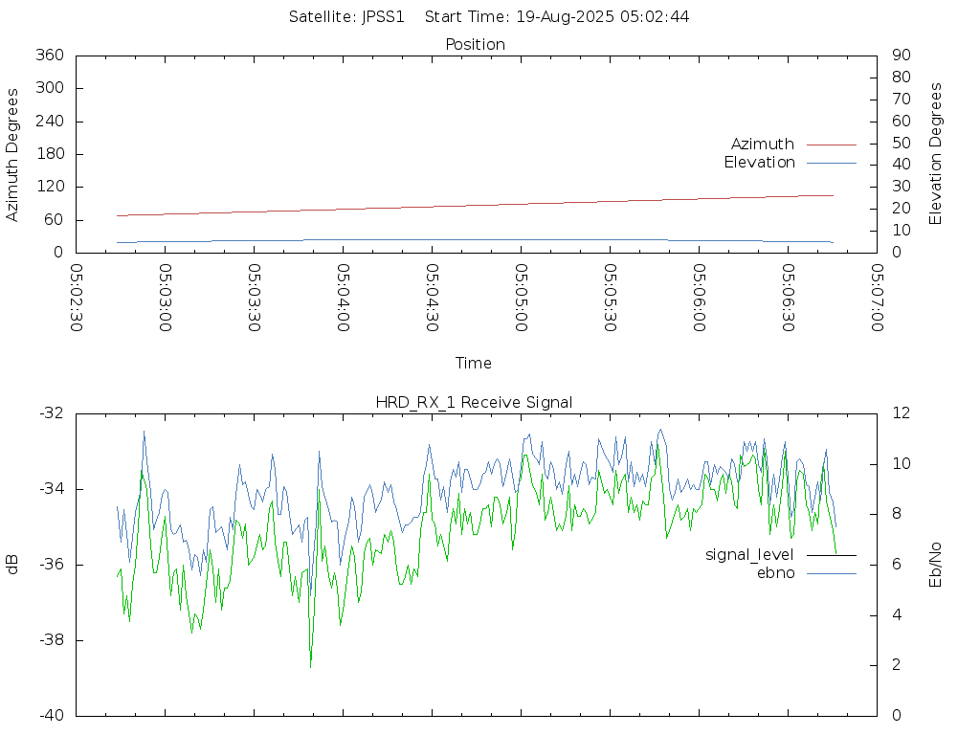Click the -34 tick on the dB axis

click(x=52, y=489)
